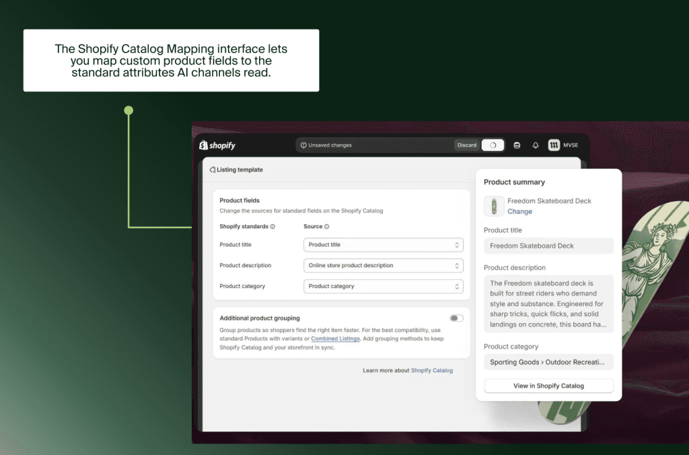Click the Product summary heading
The image size is (689, 455).
click(x=514, y=182)
